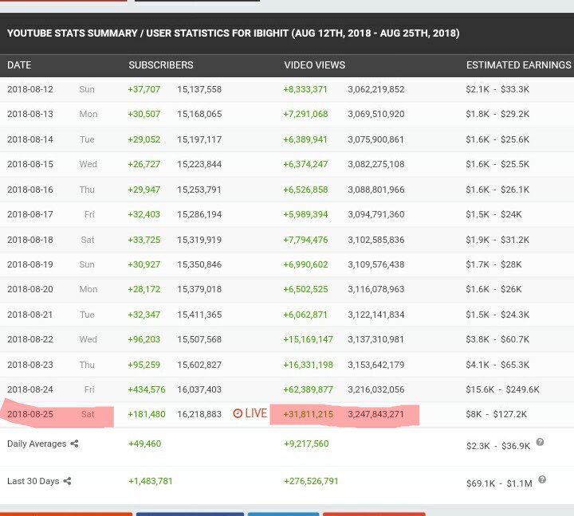574x516 pixels.
Task: Click the share icon beside Daily Averages
Action: pos(74,444)
